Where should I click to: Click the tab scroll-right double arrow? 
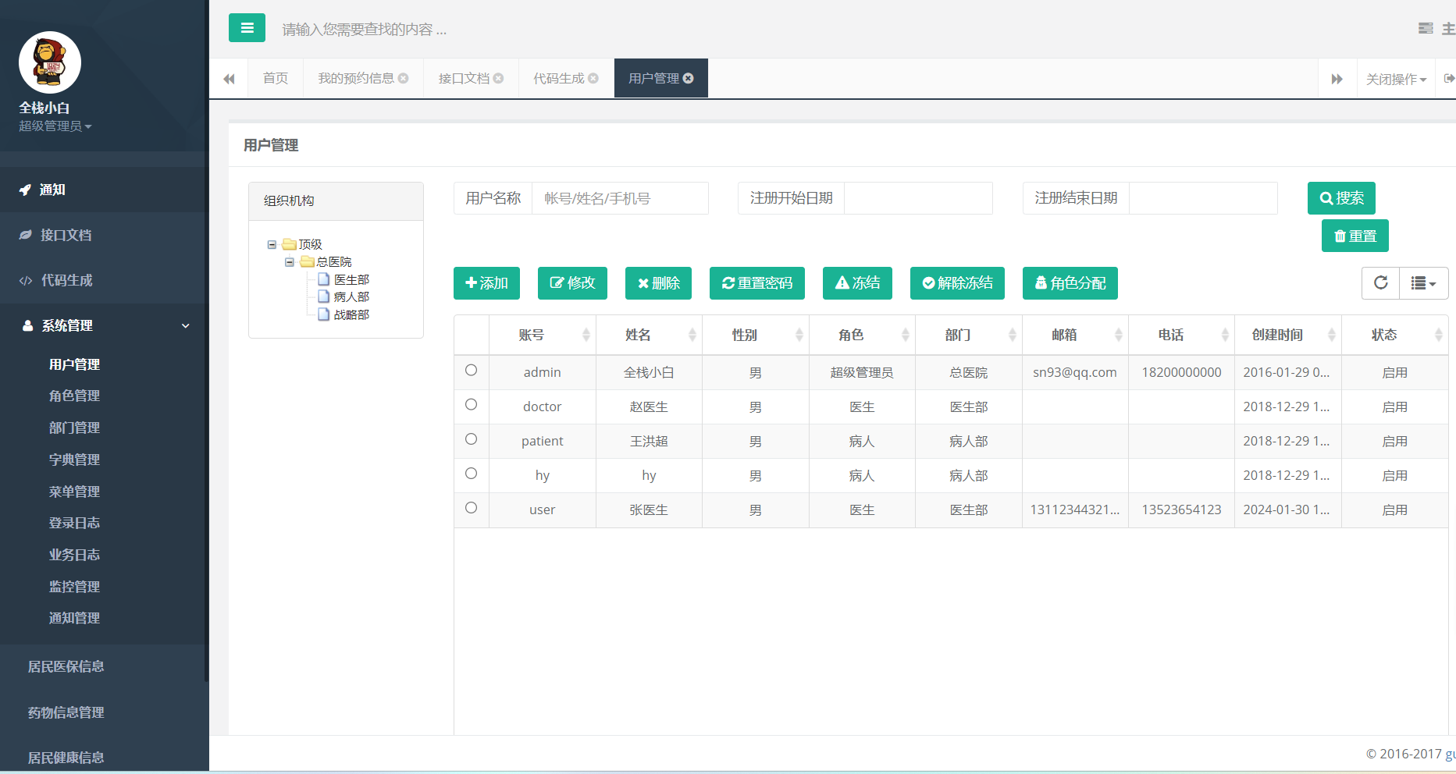(x=1337, y=79)
